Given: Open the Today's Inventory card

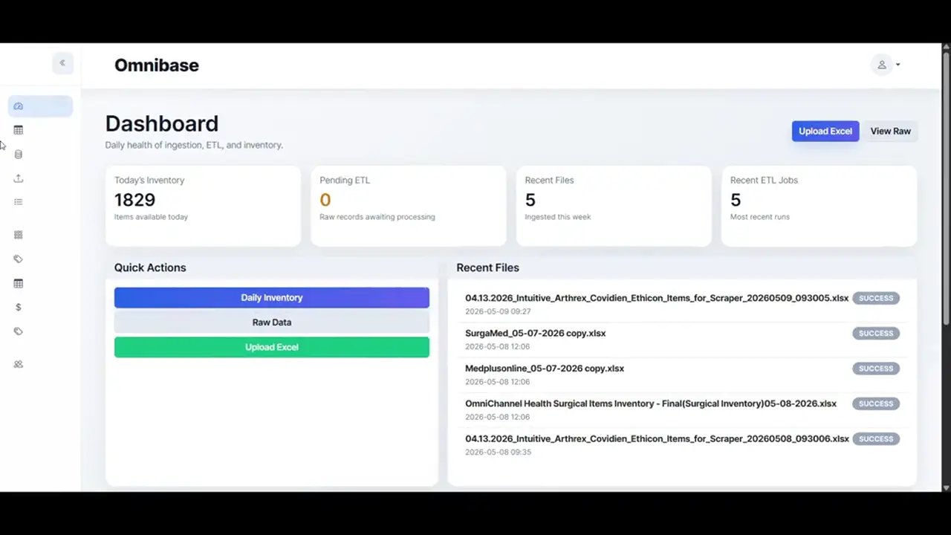Looking at the screenshot, I should click(x=204, y=206).
